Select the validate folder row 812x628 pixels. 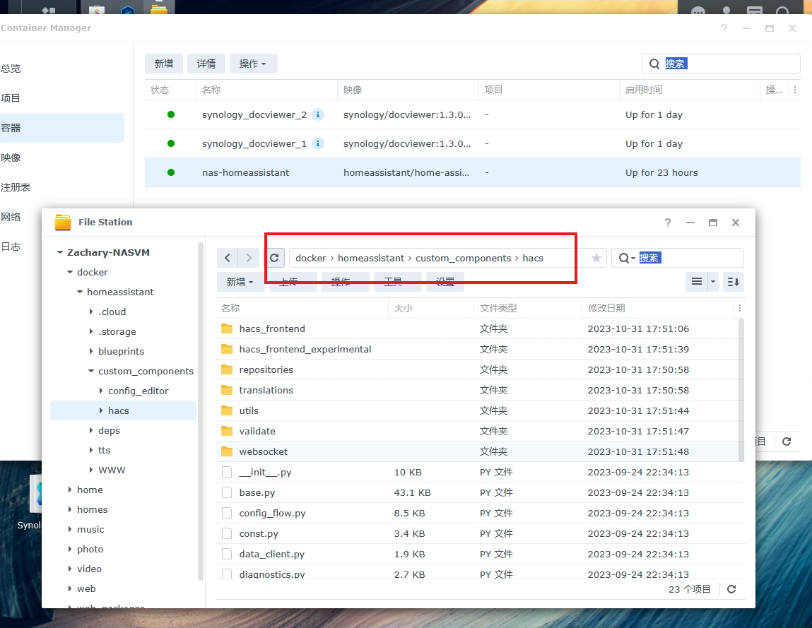[x=478, y=431]
